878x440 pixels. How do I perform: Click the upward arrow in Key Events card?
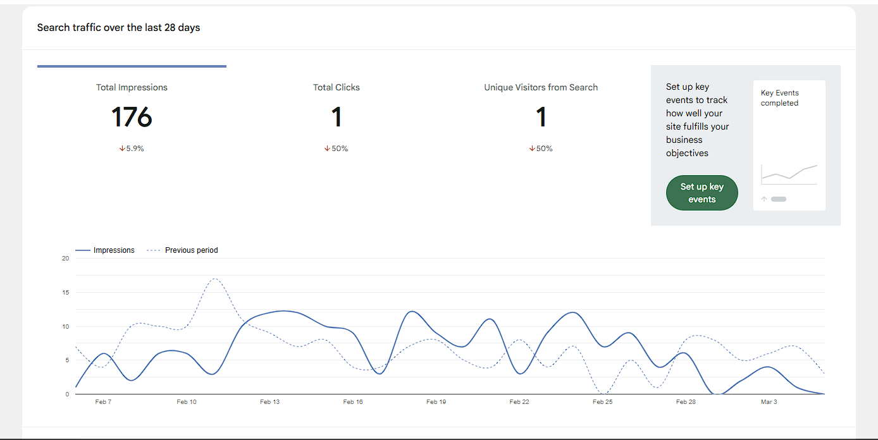[x=764, y=199]
